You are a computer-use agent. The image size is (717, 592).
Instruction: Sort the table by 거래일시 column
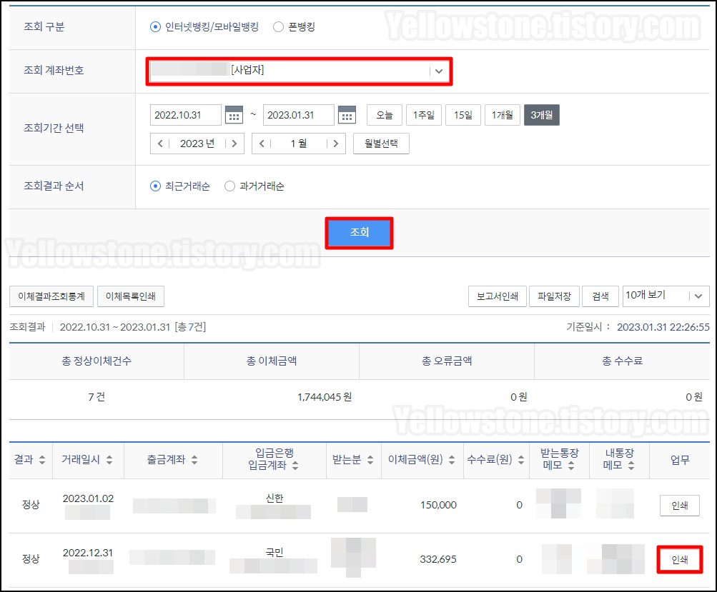(x=109, y=460)
